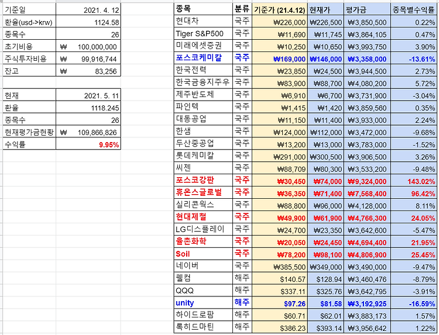
Task: Select the ₩3,850,500 valuation cell
Action: [367, 22]
